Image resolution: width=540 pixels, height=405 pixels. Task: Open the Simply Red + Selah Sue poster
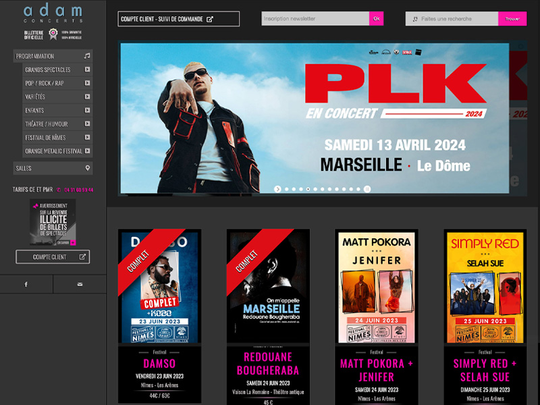coord(485,287)
